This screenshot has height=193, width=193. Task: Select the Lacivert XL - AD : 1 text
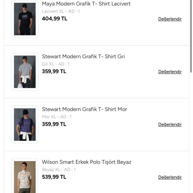(x=61, y=11)
